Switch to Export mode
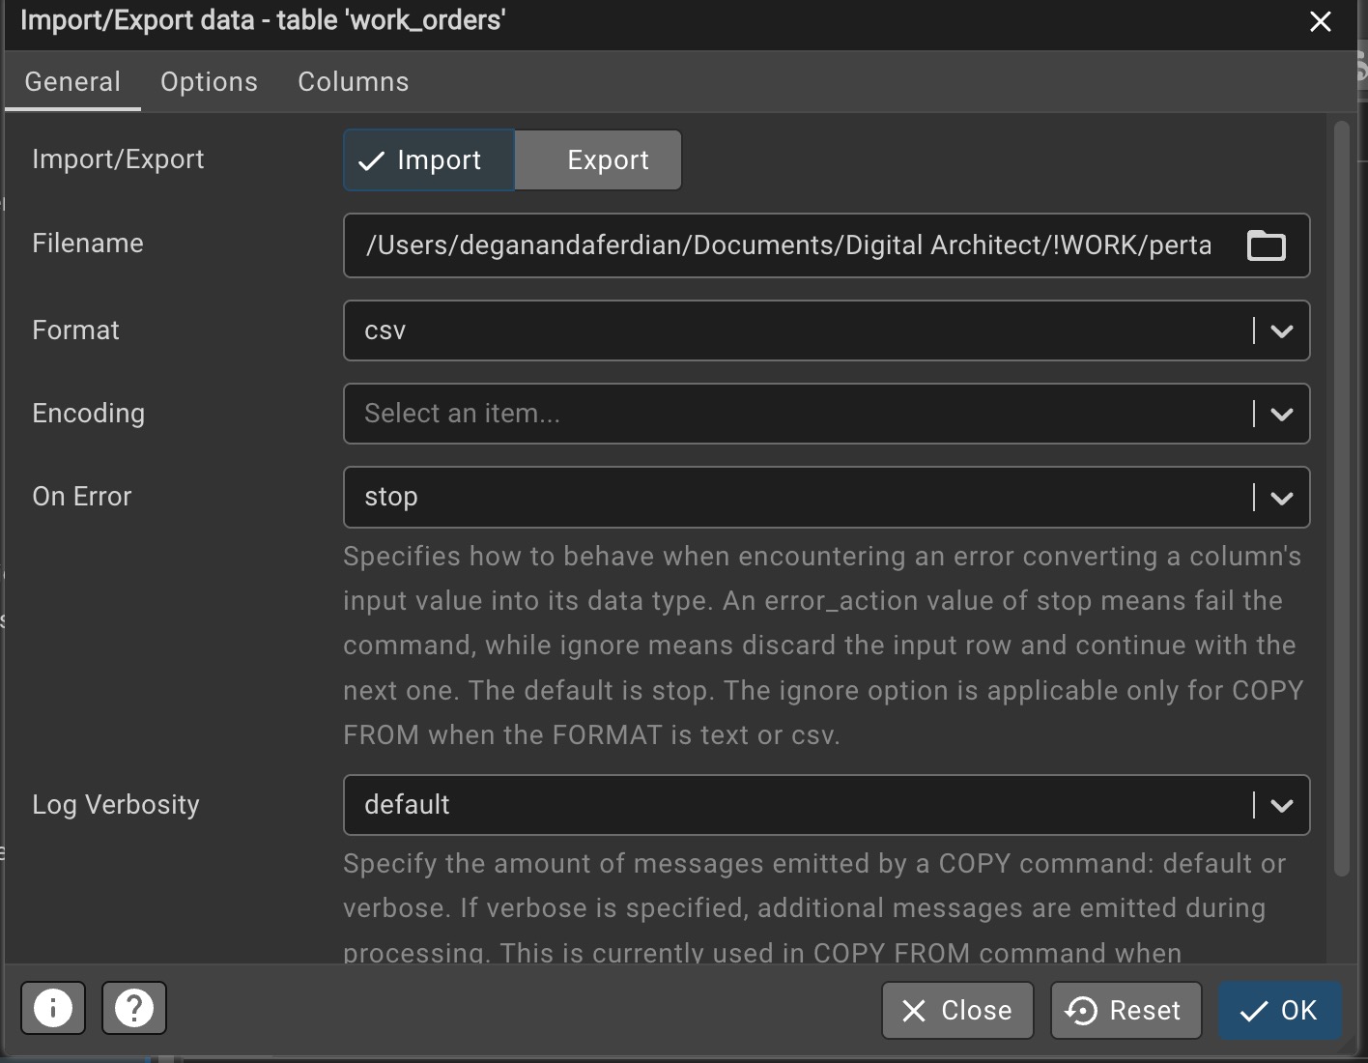Image resolution: width=1368 pixels, height=1063 pixels. [x=598, y=160]
